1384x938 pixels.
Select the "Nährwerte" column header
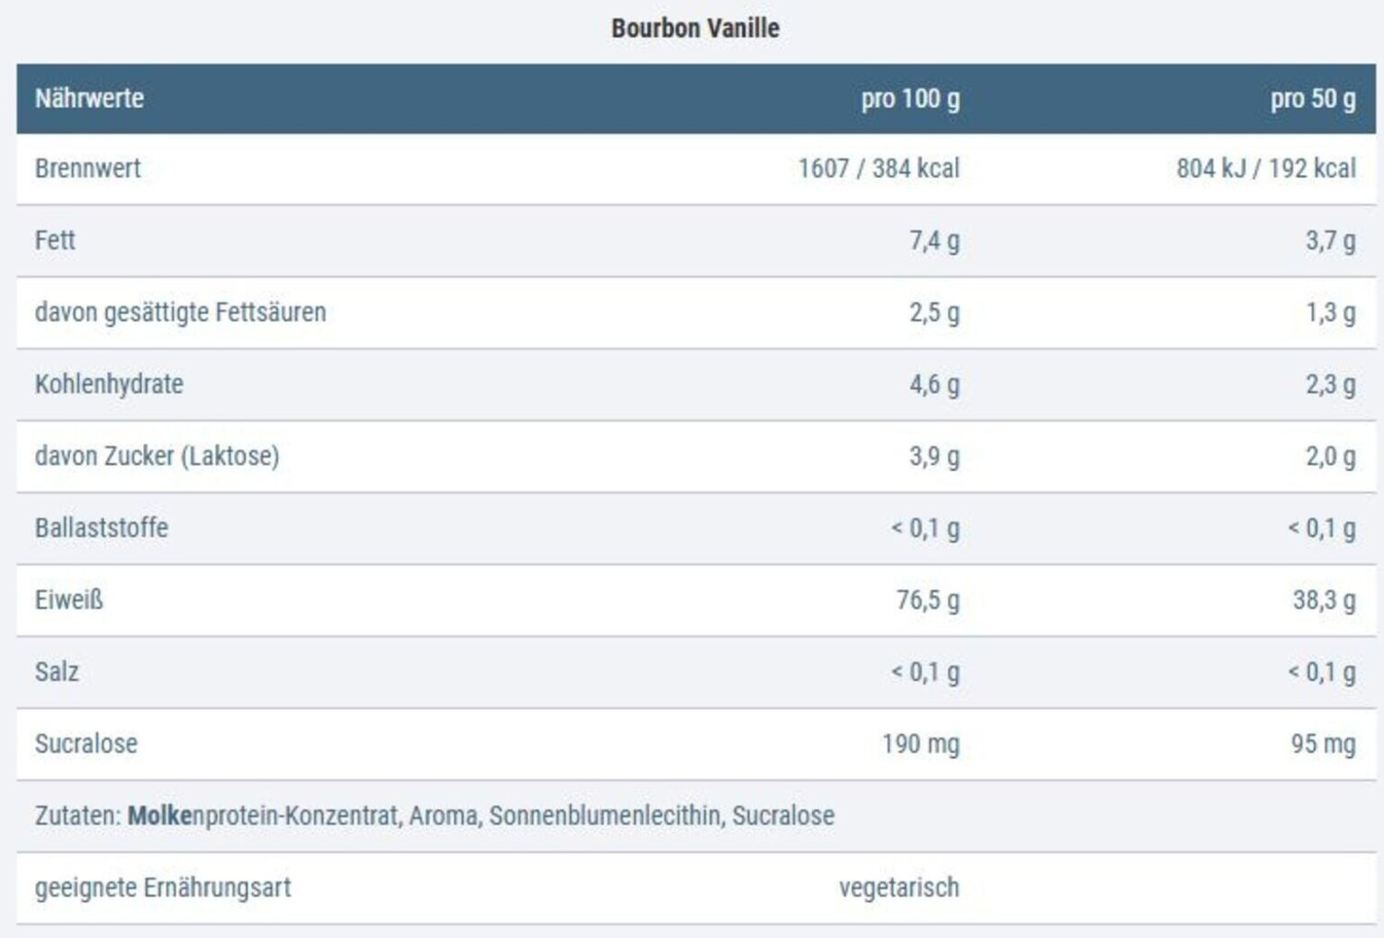(x=89, y=99)
